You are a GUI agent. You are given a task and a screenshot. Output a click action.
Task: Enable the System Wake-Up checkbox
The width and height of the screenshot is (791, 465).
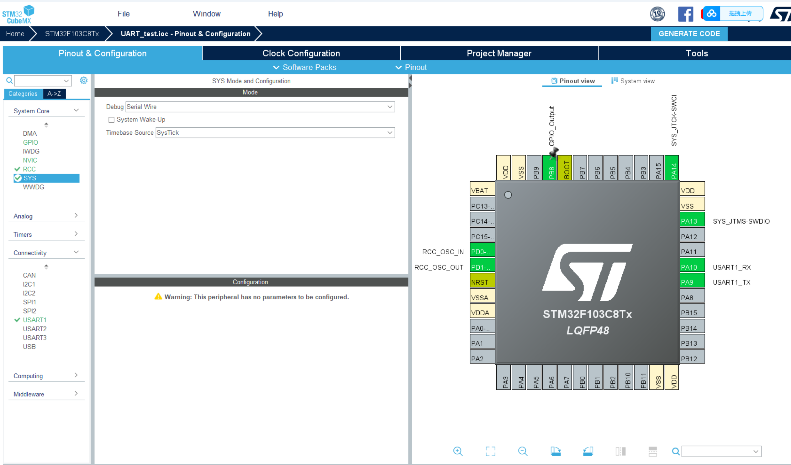(x=111, y=120)
